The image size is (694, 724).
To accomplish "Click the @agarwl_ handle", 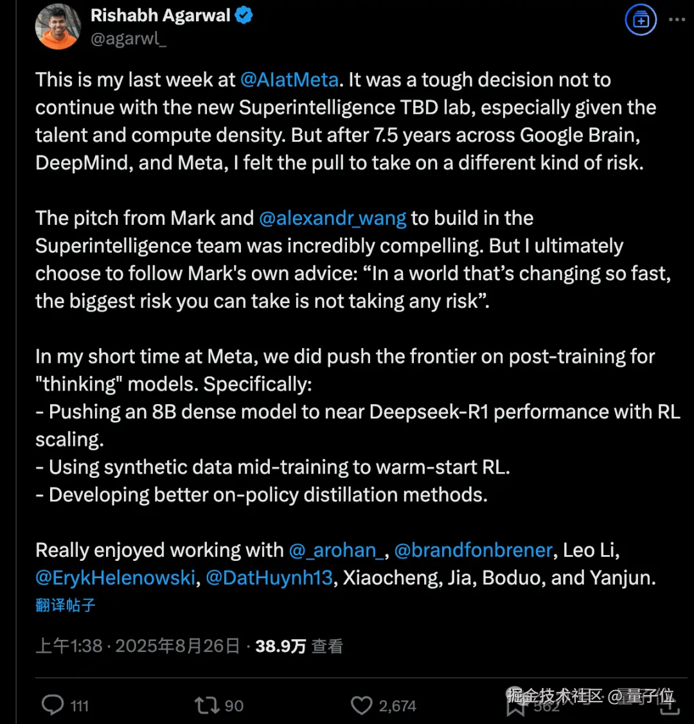I will pyautogui.click(x=129, y=39).
